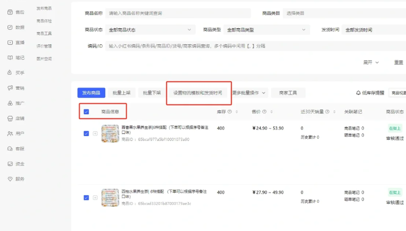Open the 商品工具 submenu item
406x231 pixels.
click(44, 34)
